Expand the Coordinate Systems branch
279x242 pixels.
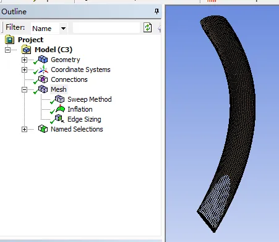click(24, 69)
